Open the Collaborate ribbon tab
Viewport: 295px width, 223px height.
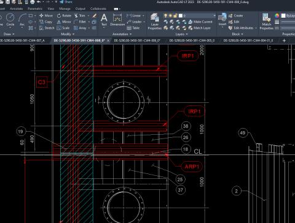(98, 9)
